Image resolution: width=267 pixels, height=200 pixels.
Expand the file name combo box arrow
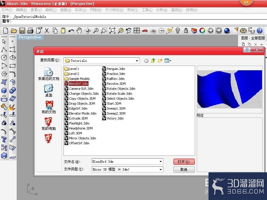(161, 162)
